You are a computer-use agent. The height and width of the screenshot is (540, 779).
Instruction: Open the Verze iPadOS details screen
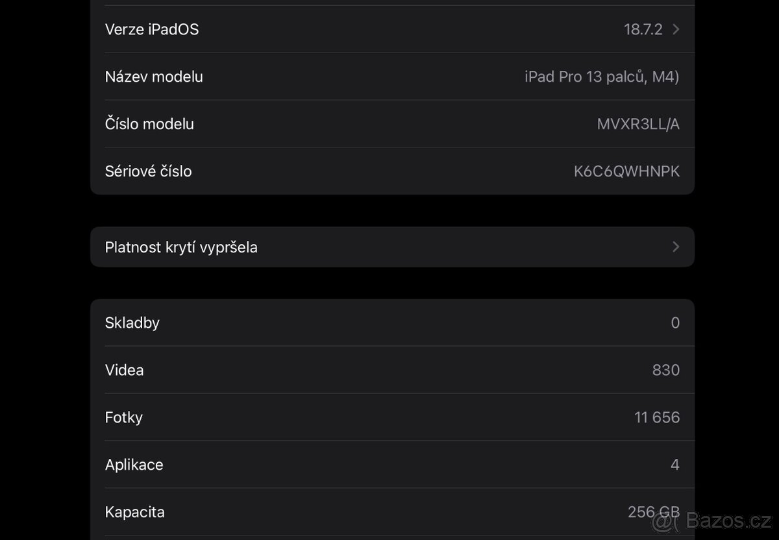(x=389, y=29)
